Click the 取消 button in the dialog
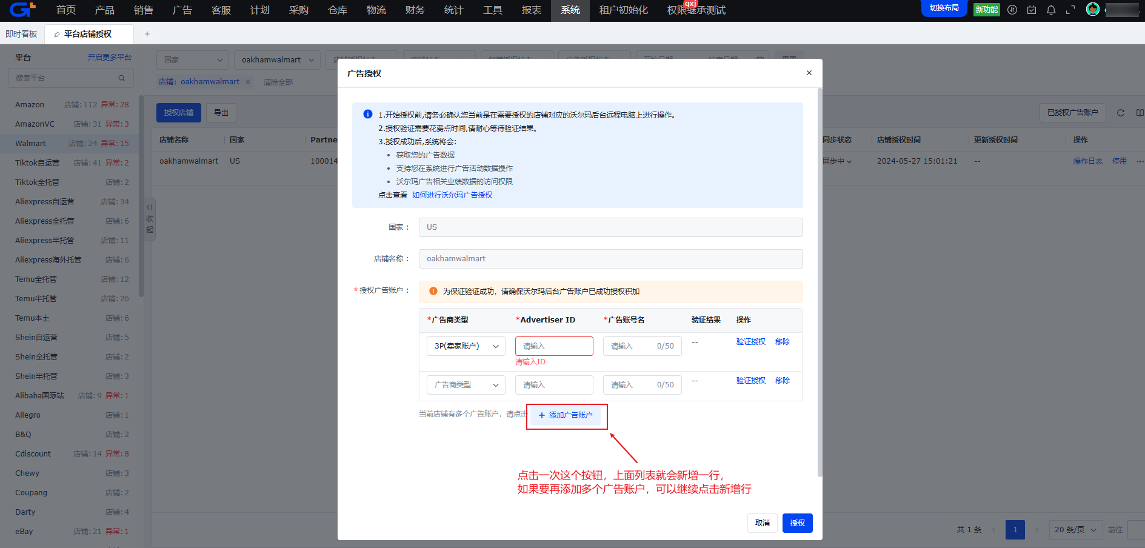1145x548 pixels. (x=763, y=523)
